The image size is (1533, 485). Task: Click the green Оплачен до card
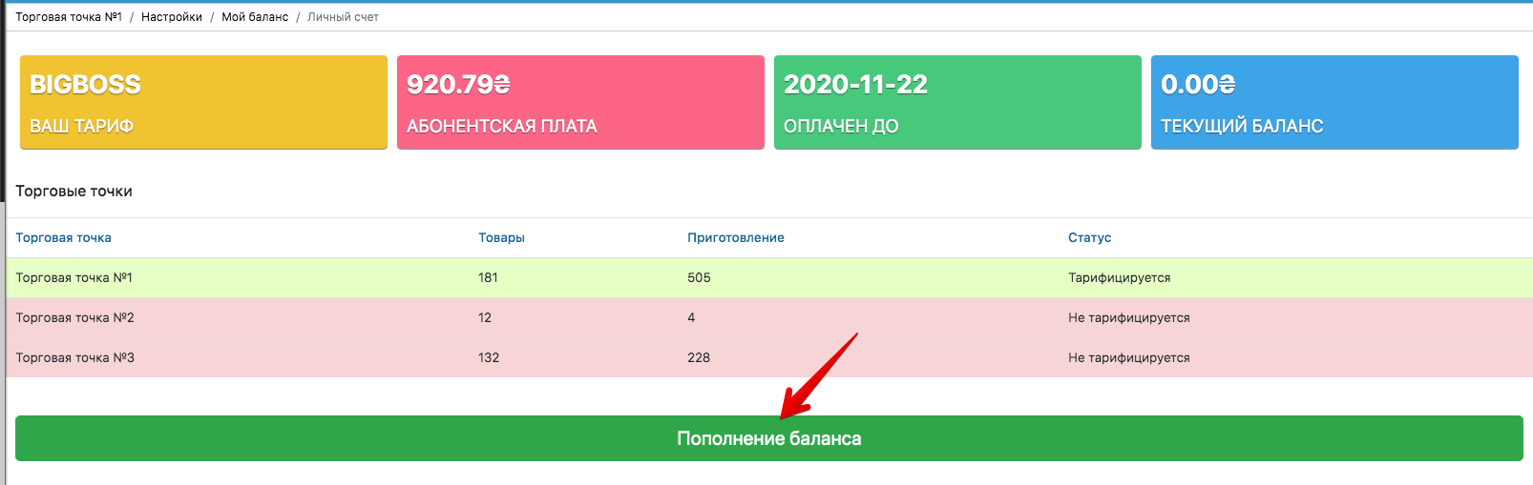tap(957, 102)
